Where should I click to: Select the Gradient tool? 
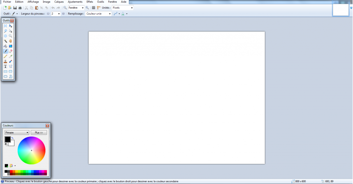[x=11, y=46]
